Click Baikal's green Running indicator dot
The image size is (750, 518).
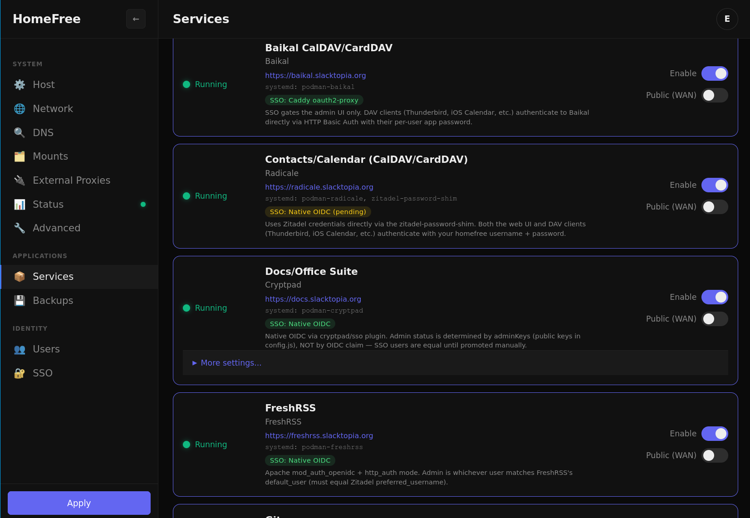click(x=186, y=84)
